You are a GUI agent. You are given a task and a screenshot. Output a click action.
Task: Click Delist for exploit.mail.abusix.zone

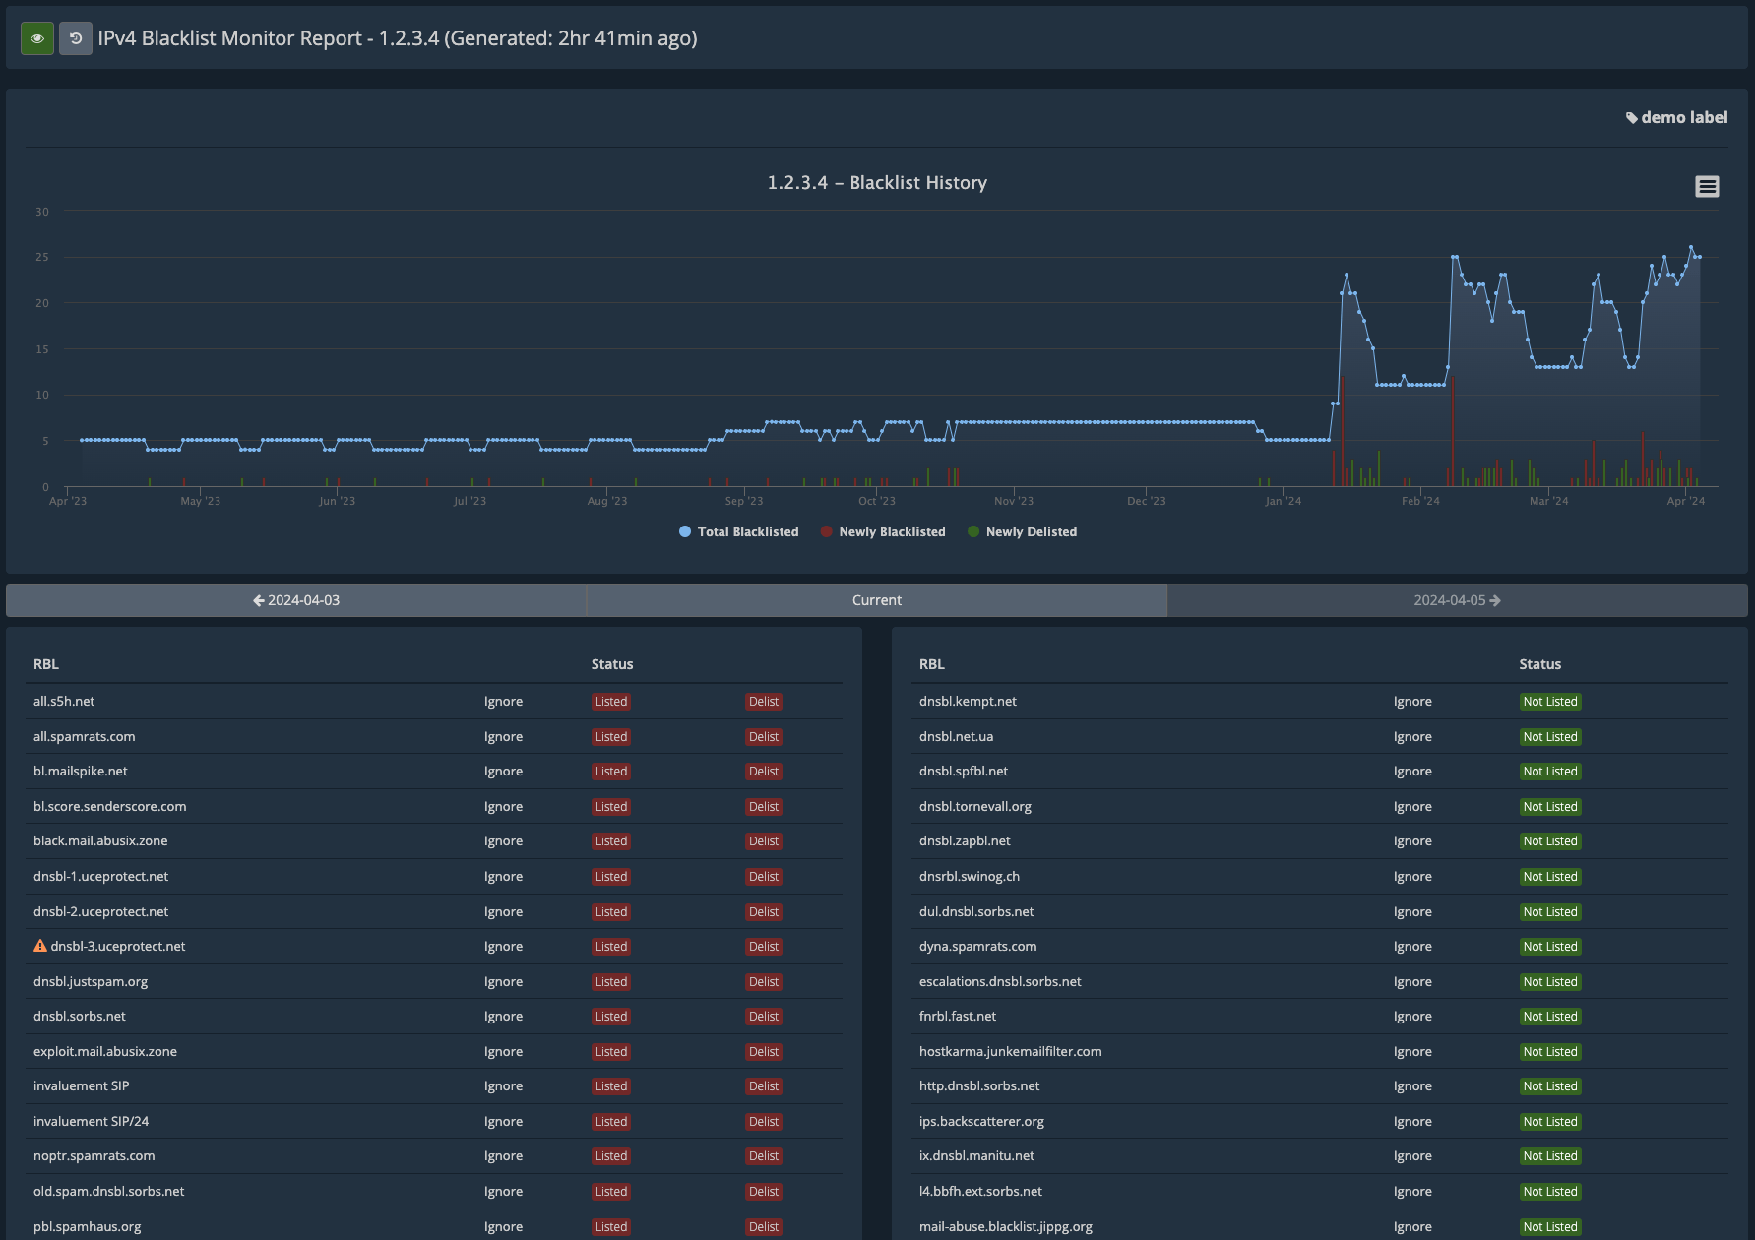coord(764,1052)
